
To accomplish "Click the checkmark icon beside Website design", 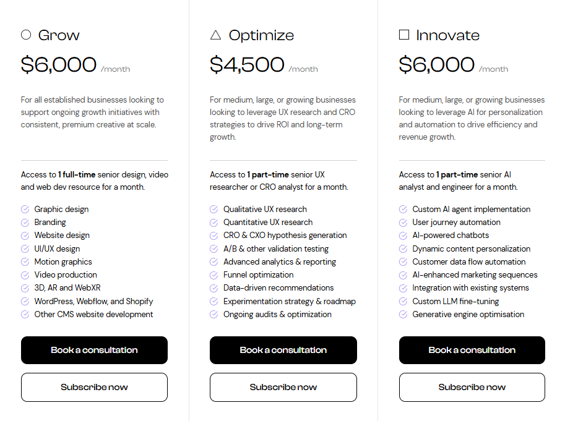I will click(x=25, y=236).
